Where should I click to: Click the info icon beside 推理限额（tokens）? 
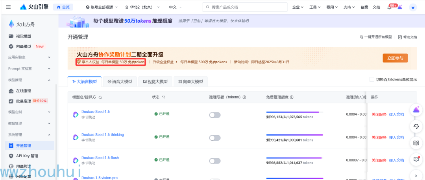pyautogui.click(x=244, y=97)
